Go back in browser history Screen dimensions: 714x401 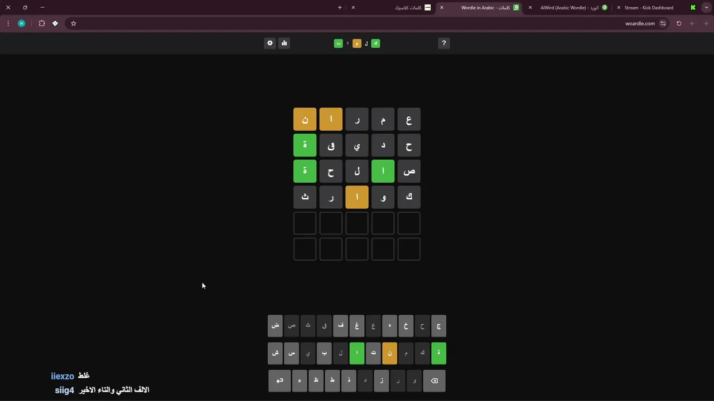(692, 23)
